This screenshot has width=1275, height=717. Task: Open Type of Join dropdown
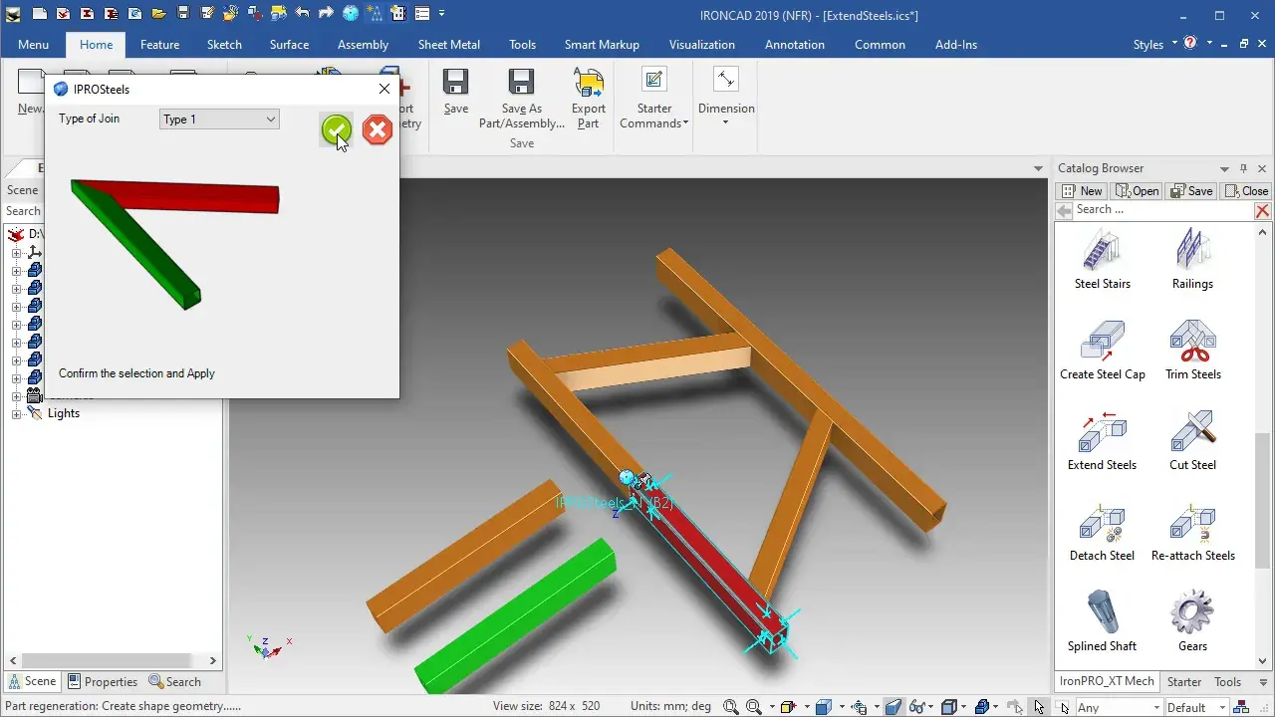click(219, 119)
